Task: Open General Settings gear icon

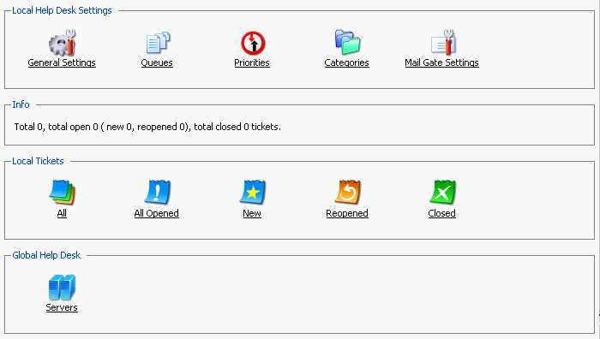Action: pos(62,43)
